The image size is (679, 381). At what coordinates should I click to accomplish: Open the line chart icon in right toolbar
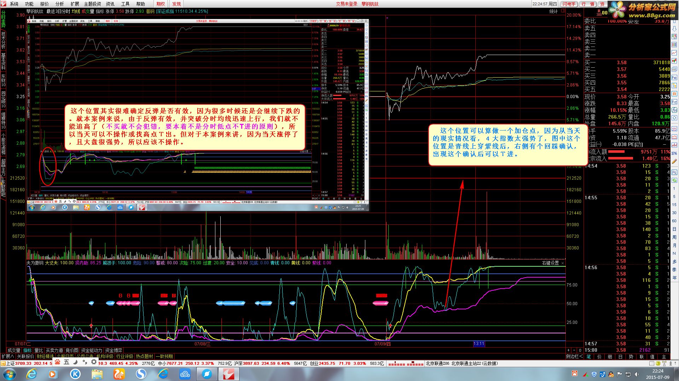674,53
